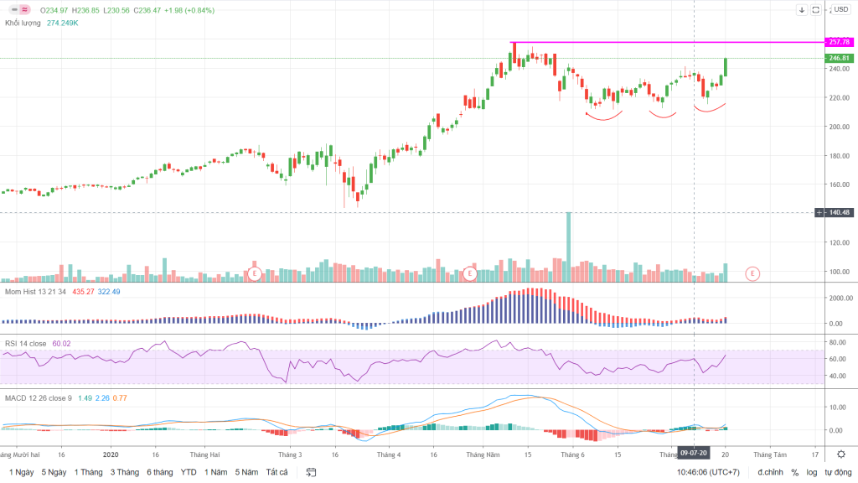Screen dimensions: 858x483
Task: Click the go-to-date calendar icon
Action: pos(311,472)
